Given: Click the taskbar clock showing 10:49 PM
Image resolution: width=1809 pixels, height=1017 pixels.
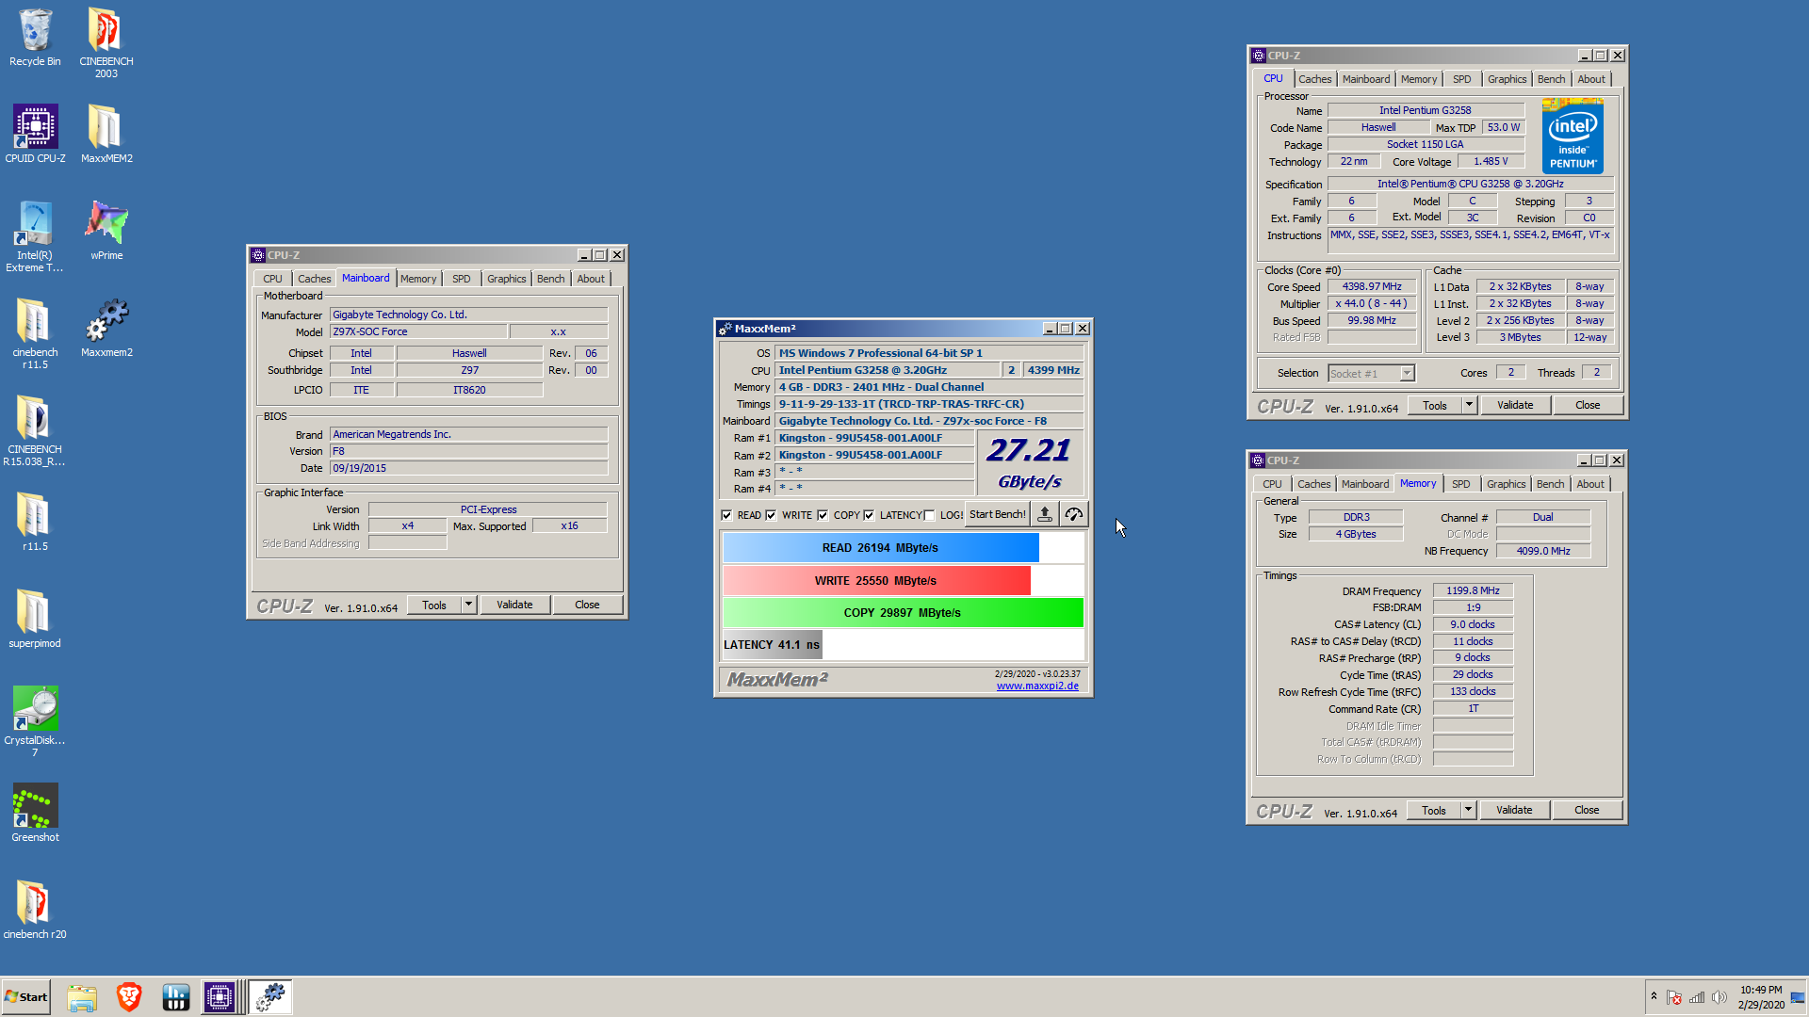Looking at the screenshot, I should [1761, 997].
